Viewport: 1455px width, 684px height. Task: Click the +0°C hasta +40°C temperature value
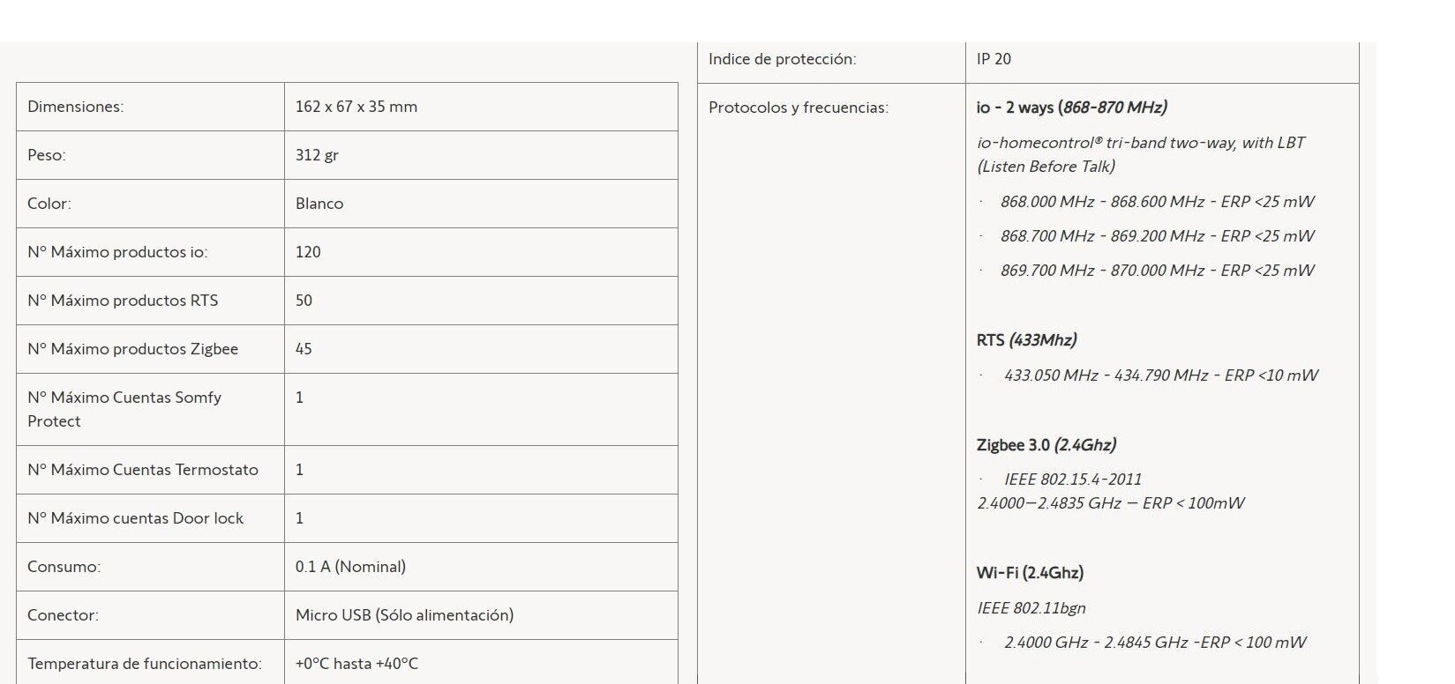(356, 664)
